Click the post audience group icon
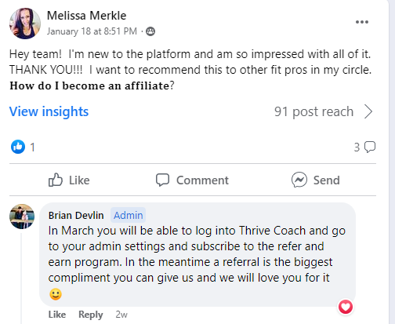This screenshot has height=324, width=395. (x=150, y=31)
